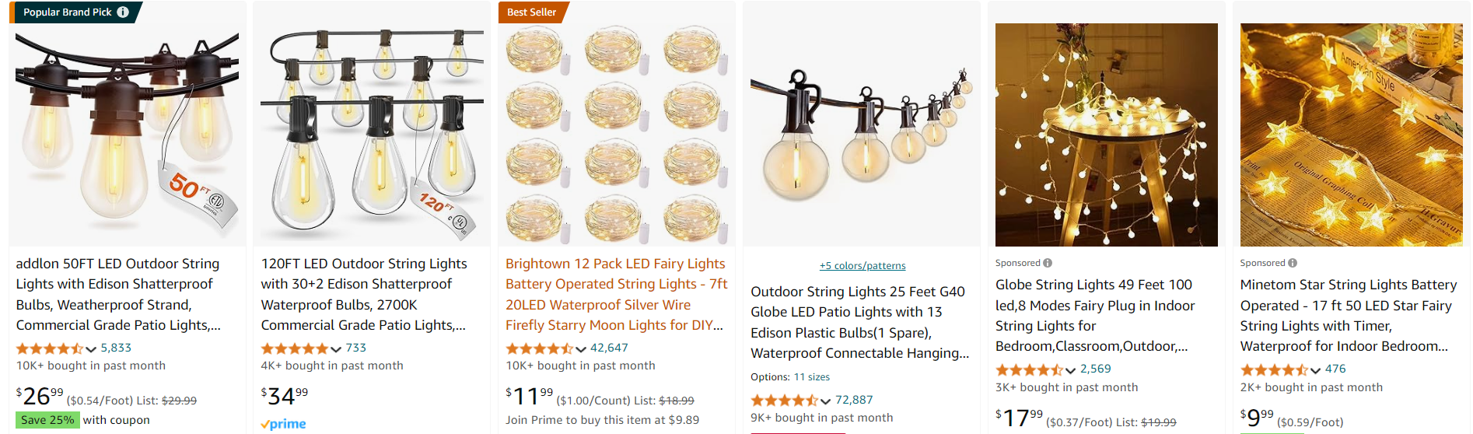Click the Best Seller badge

click(x=532, y=12)
